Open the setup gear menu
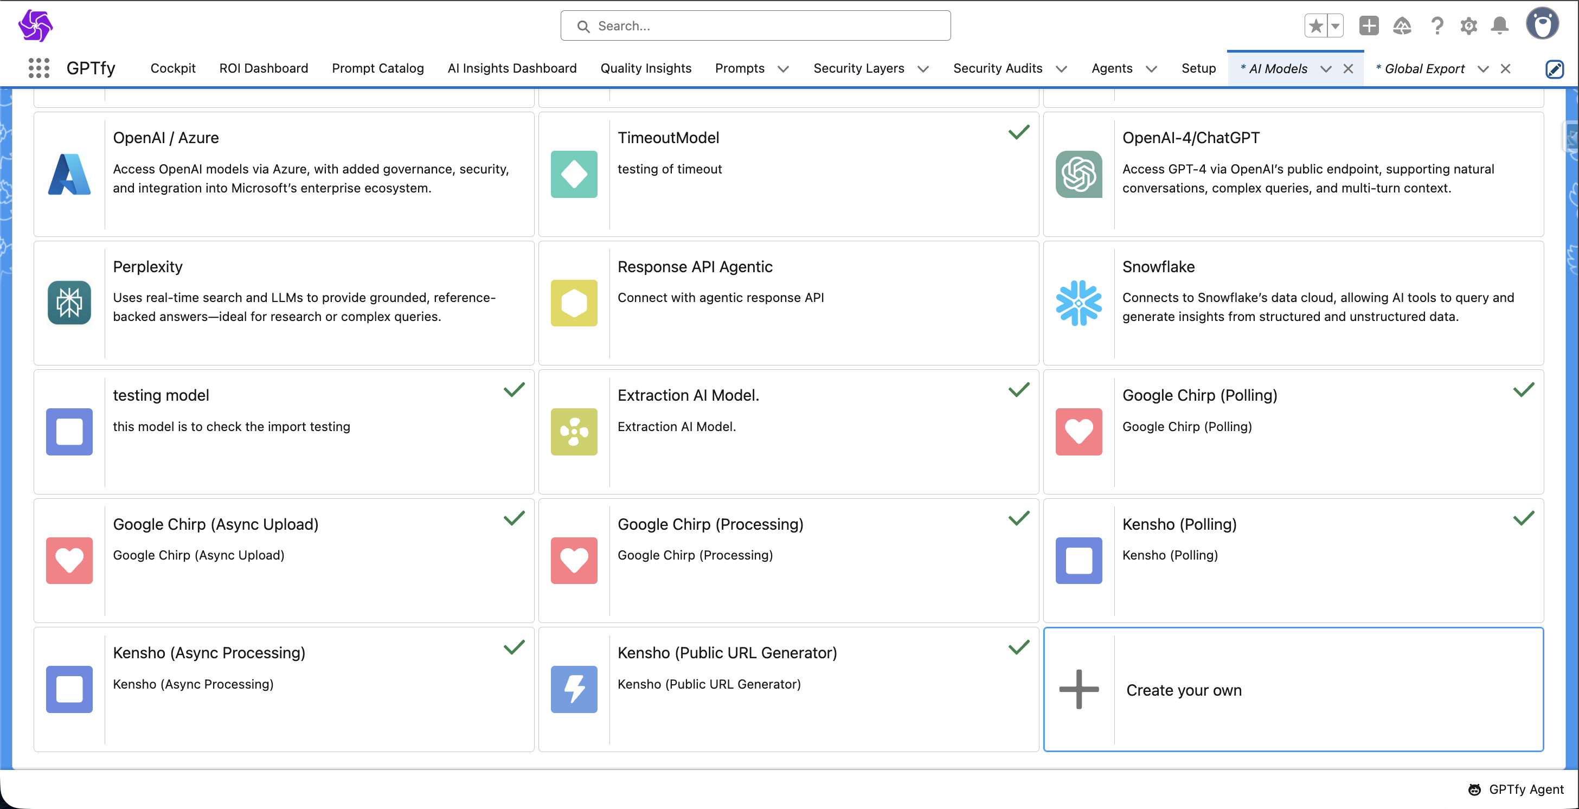The width and height of the screenshot is (1579, 809). 1468,25
